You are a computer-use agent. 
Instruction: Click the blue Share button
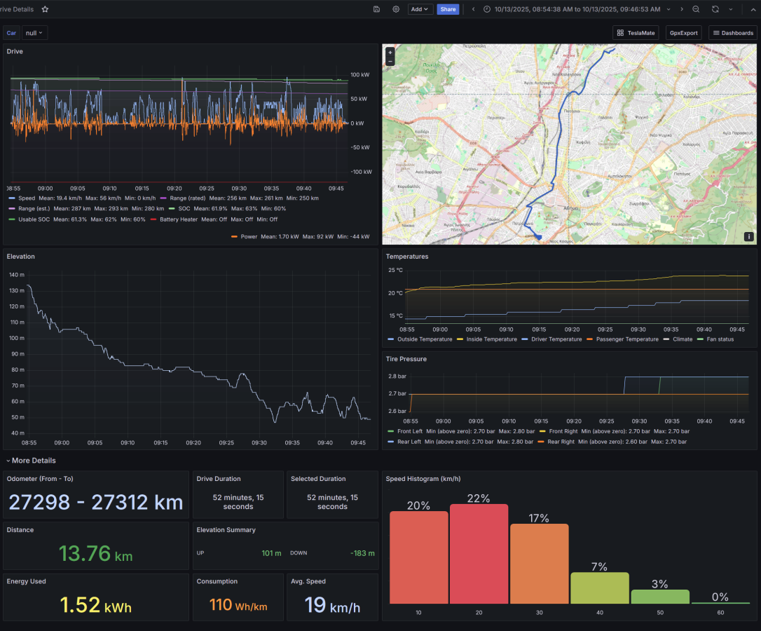tap(448, 9)
